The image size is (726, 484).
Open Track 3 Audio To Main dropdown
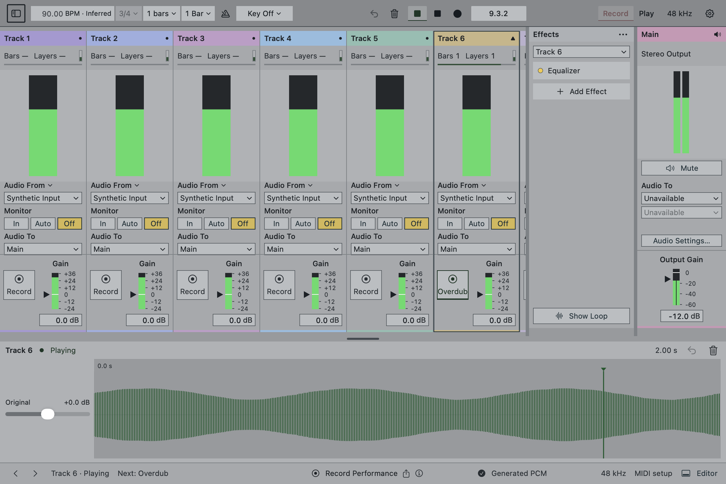pyautogui.click(x=216, y=249)
